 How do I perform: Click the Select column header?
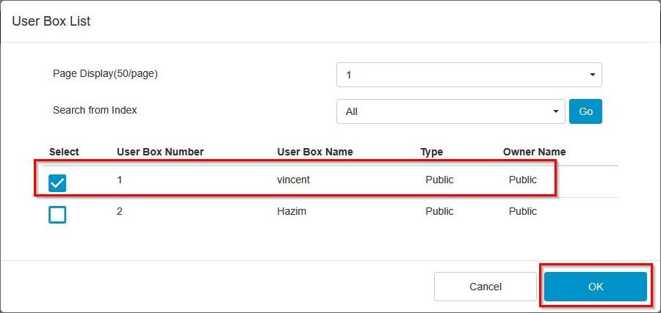64,152
